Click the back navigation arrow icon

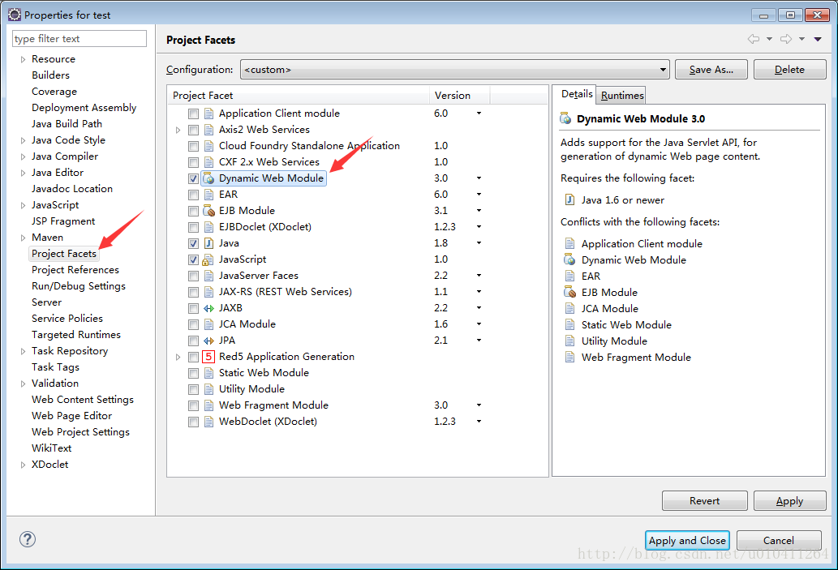coord(753,39)
